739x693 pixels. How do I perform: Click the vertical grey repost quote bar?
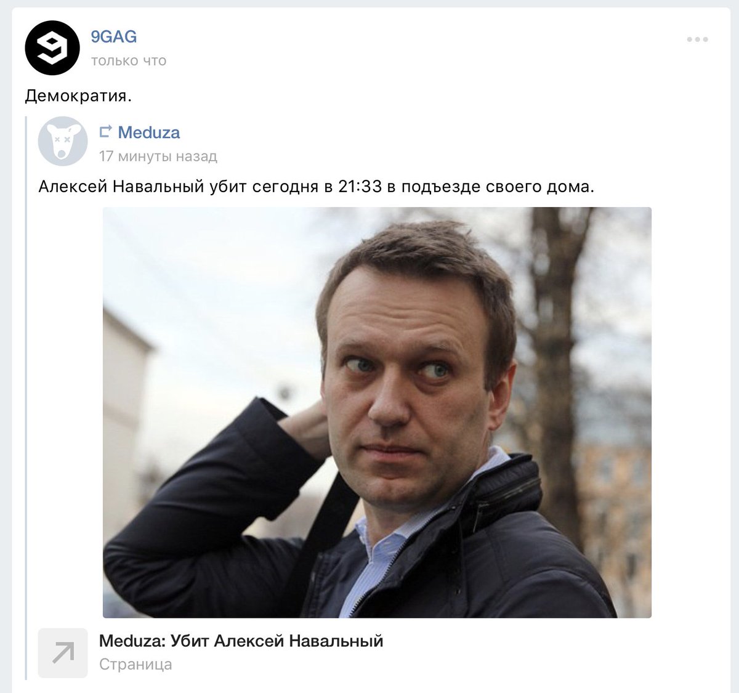26,397
